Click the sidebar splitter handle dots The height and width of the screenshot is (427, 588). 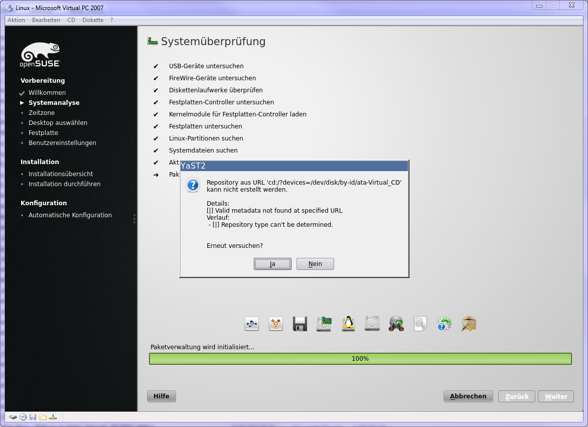pos(134,219)
